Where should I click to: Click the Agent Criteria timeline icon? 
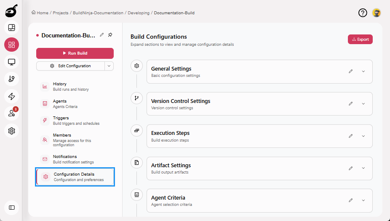136,195
